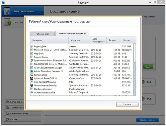166x126 pixels.
Task: Click the Заводской образ button icon
Action: pyautogui.click(x=7, y=108)
